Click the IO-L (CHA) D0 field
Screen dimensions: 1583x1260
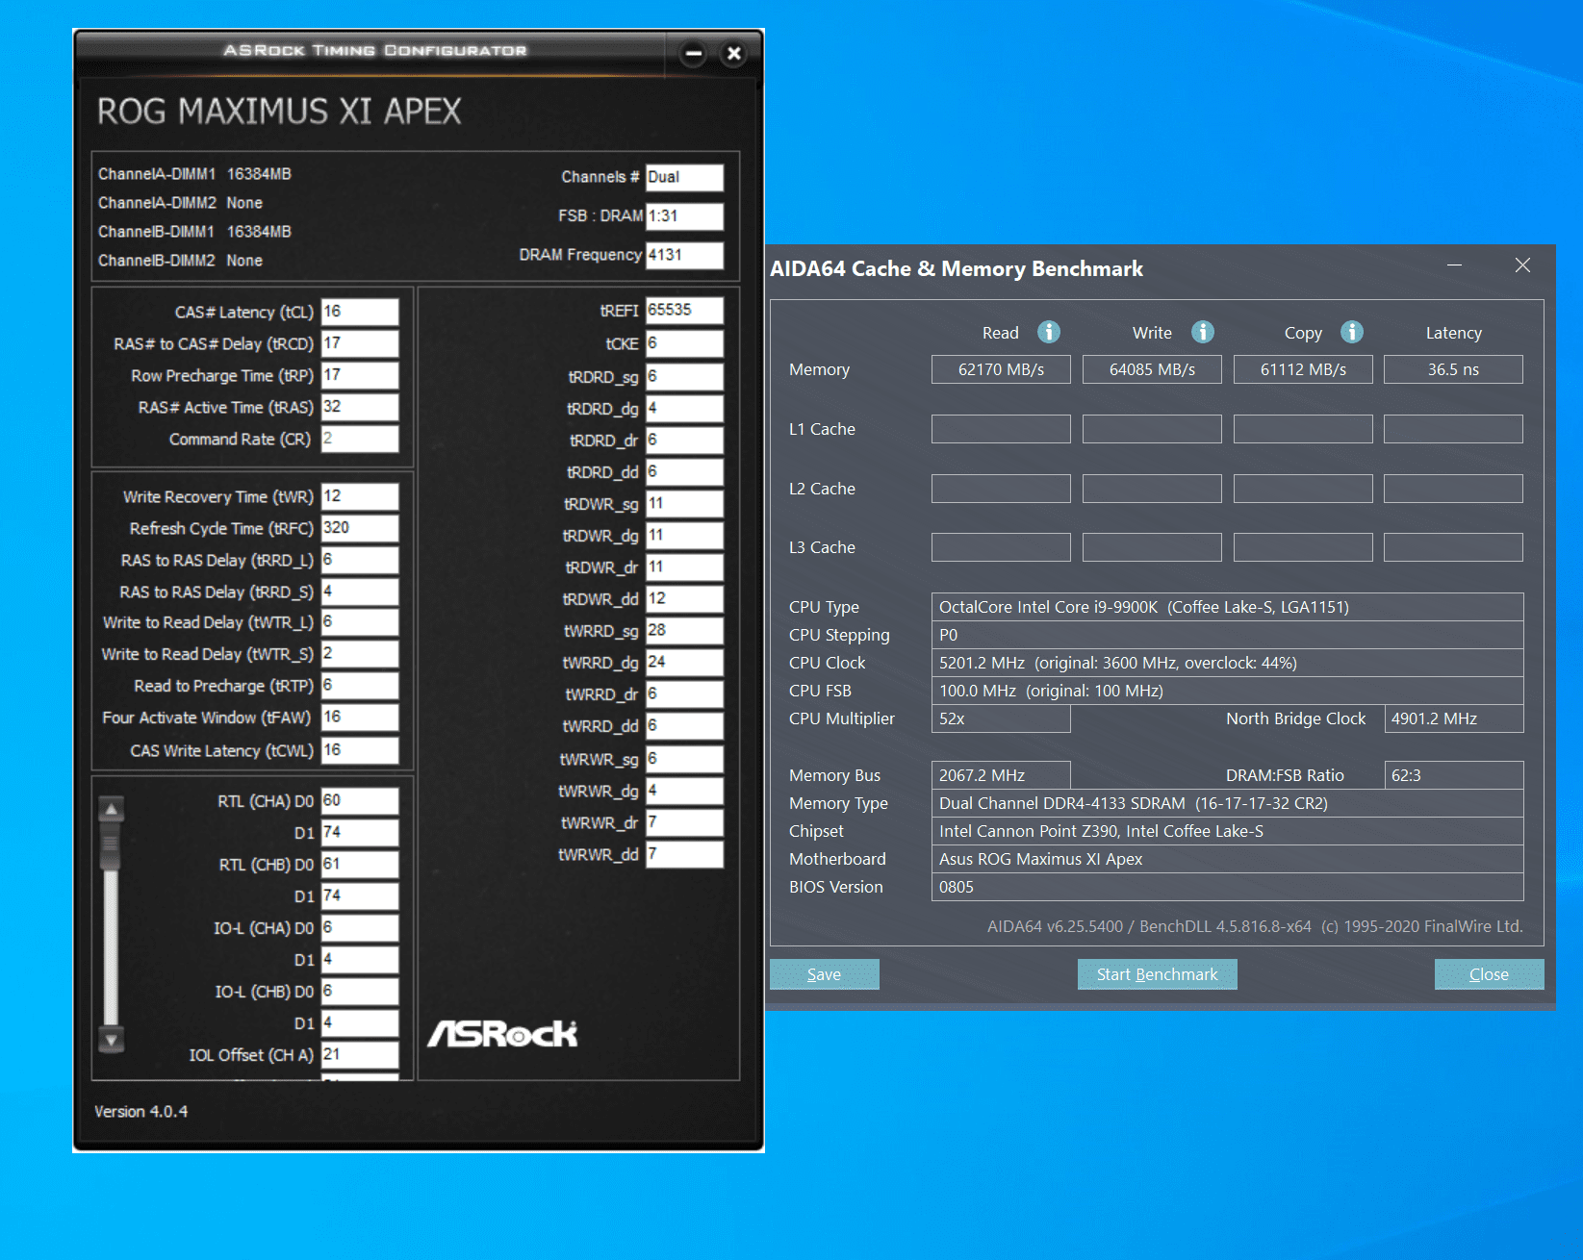[360, 928]
